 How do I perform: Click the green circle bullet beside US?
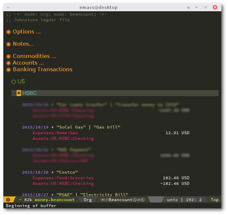point(14,82)
